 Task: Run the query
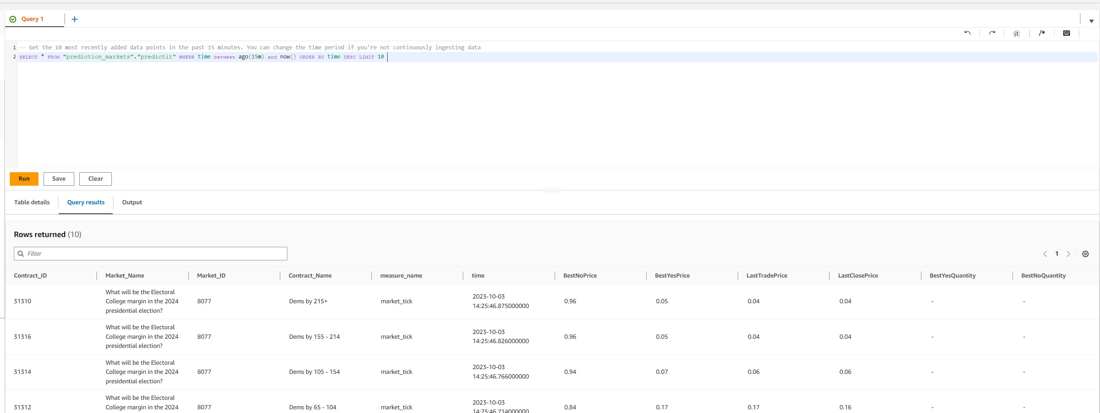point(24,179)
